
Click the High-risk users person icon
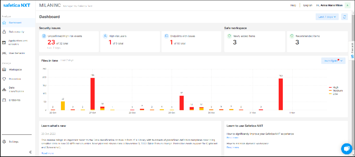(x=105, y=36)
